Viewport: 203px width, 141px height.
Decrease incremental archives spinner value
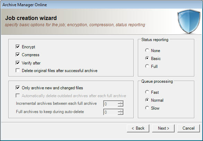coord(121,105)
